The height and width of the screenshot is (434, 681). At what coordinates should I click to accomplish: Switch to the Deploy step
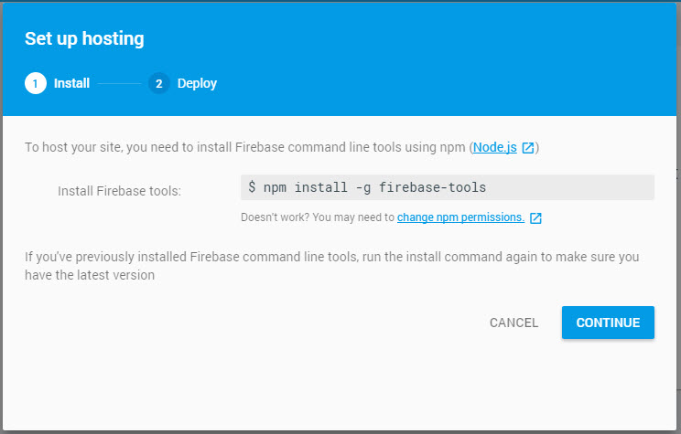click(197, 83)
